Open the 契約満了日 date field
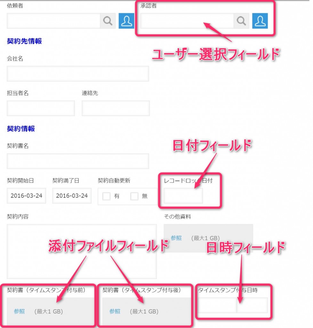 [x=72, y=196]
